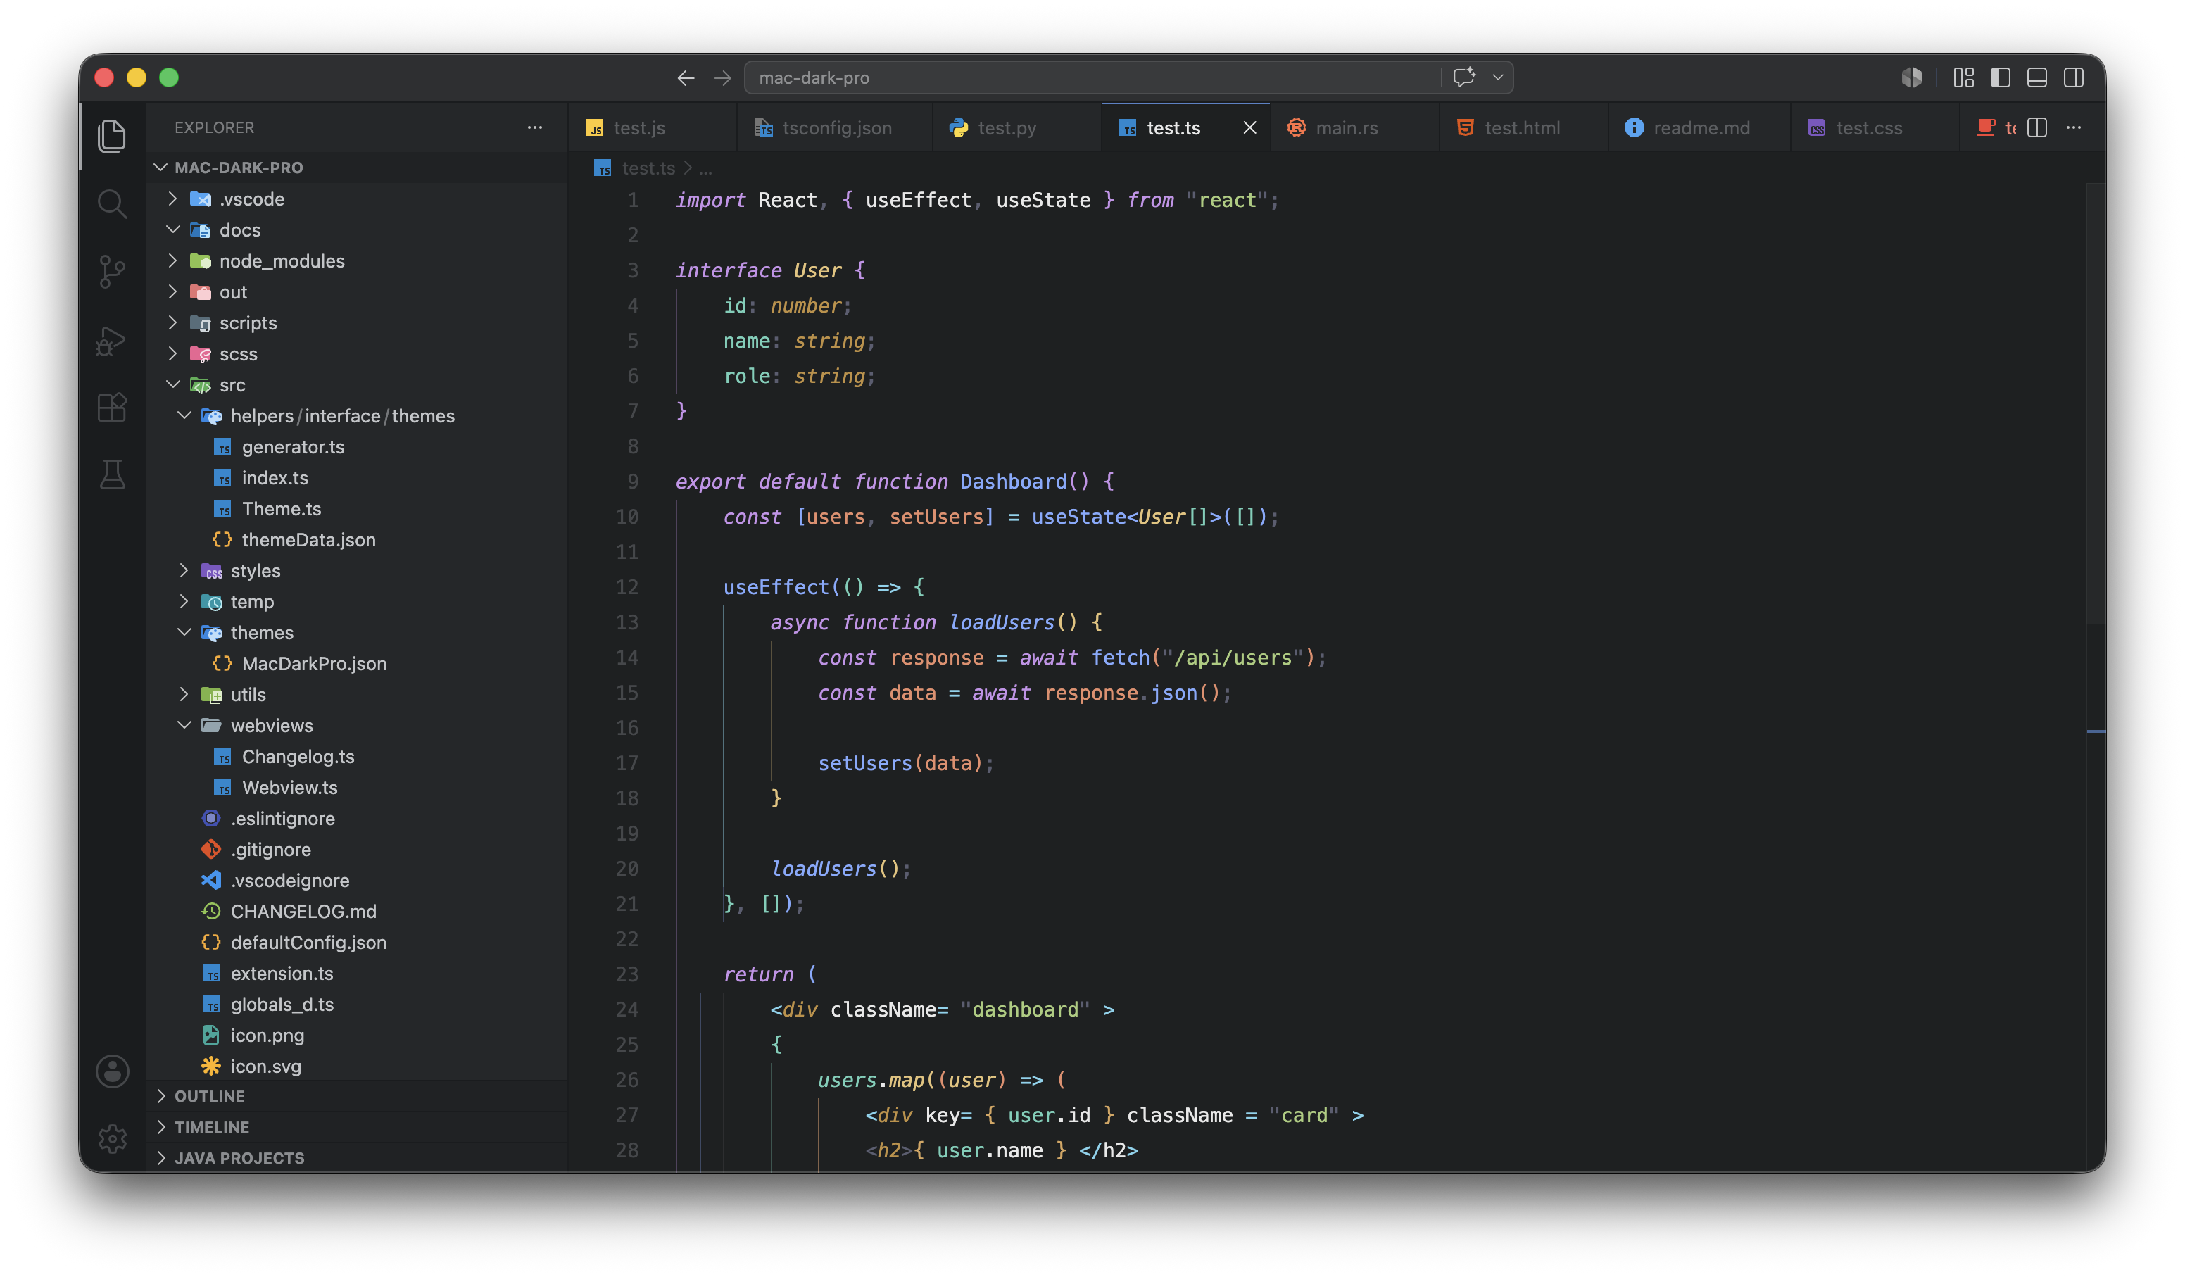
Task: Expand the node_modules folder
Action: pyautogui.click(x=172, y=261)
